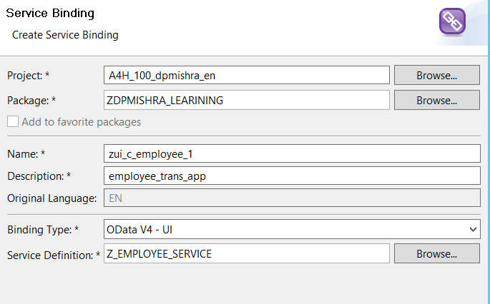Click the Original Language EN field
This screenshot has height=304, width=490.
pyautogui.click(x=292, y=198)
